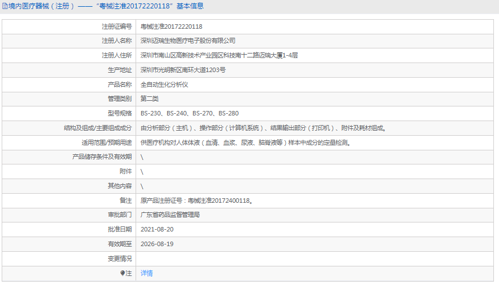The image size is (499, 285).
Task: Click the approval date 2021-08-20
Action: tap(157, 230)
